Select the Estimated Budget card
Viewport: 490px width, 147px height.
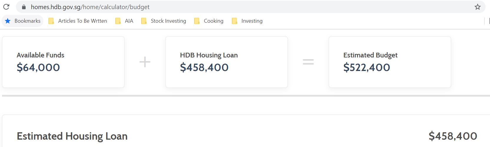tap(390, 62)
